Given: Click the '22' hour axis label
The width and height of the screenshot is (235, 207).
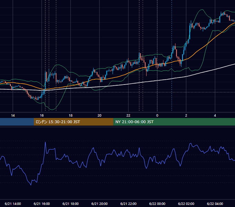Looking at the screenshot, I should pyautogui.click(x=128, y=116).
